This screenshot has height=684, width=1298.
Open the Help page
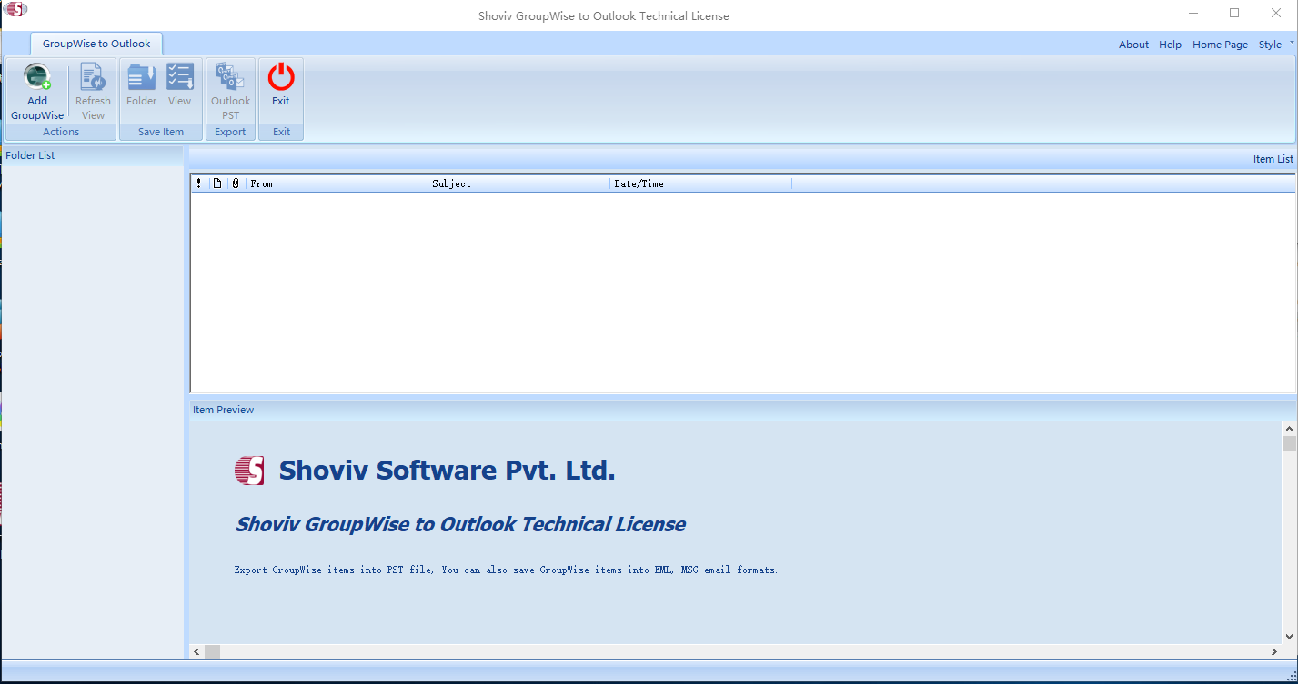(1170, 44)
